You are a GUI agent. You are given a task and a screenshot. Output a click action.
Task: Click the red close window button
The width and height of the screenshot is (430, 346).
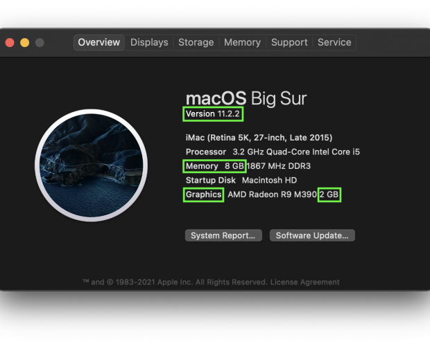pos(10,43)
